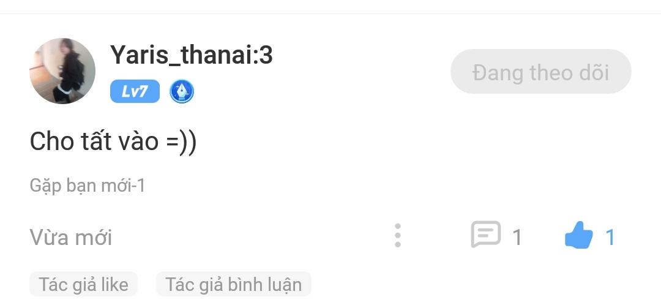Select the 'Tác giả like' tag
This screenshot has height=305, width=661.
83,284
